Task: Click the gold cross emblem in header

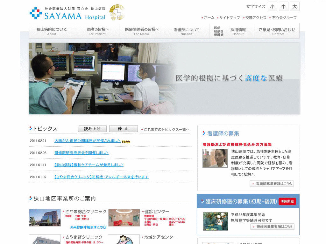Action: tap(117, 13)
